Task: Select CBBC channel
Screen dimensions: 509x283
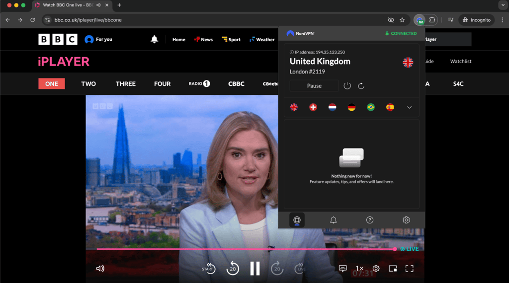Action: coord(236,83)
